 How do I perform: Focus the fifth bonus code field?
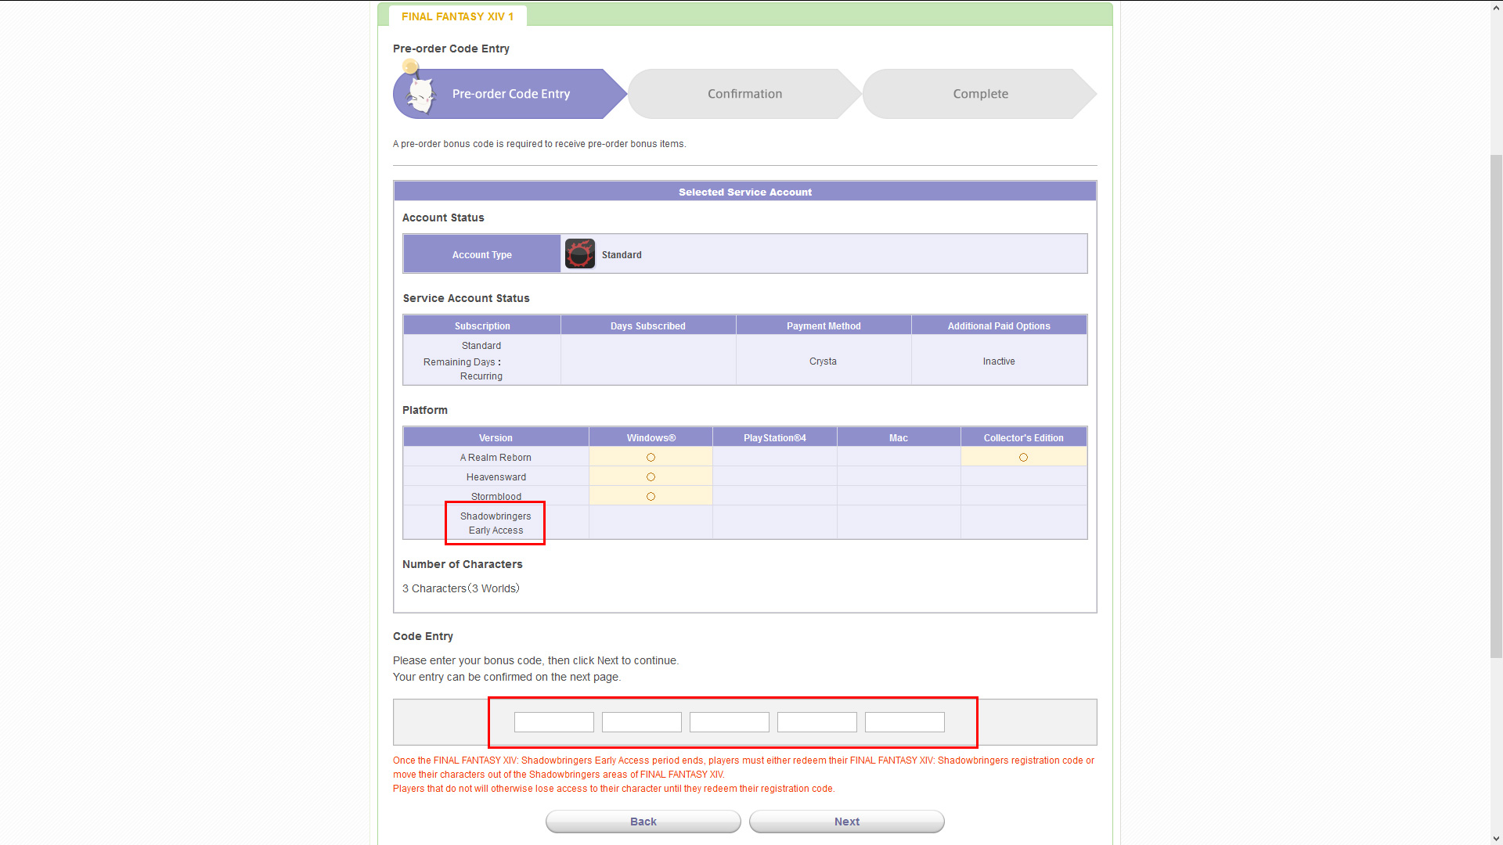(905, 722)
